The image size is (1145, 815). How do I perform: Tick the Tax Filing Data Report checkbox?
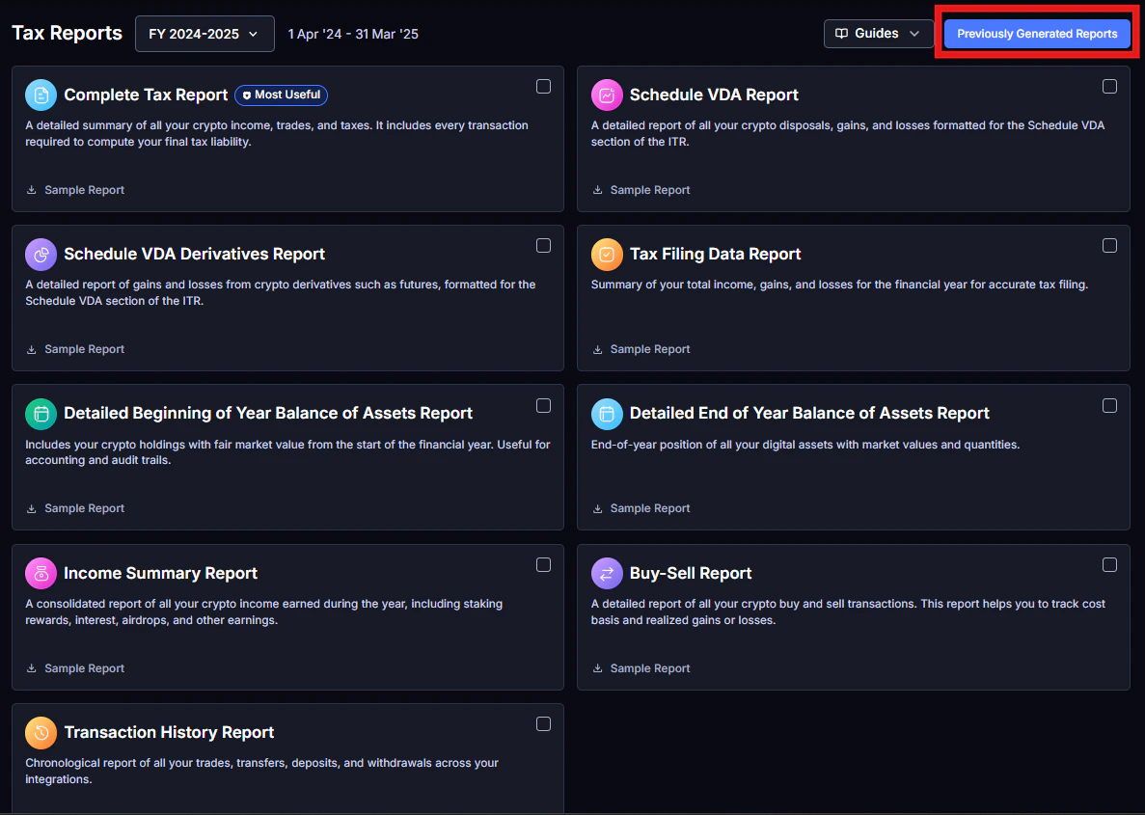(x=1109, y=245)
